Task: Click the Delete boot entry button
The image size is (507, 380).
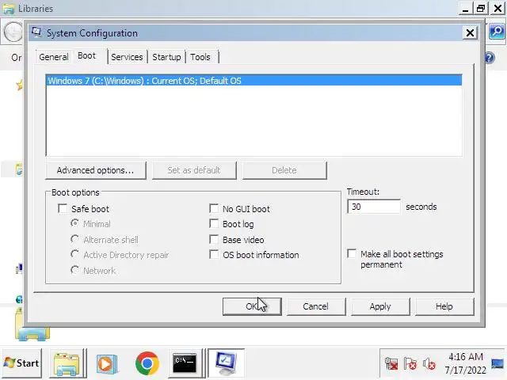Action: pos(284,170)
